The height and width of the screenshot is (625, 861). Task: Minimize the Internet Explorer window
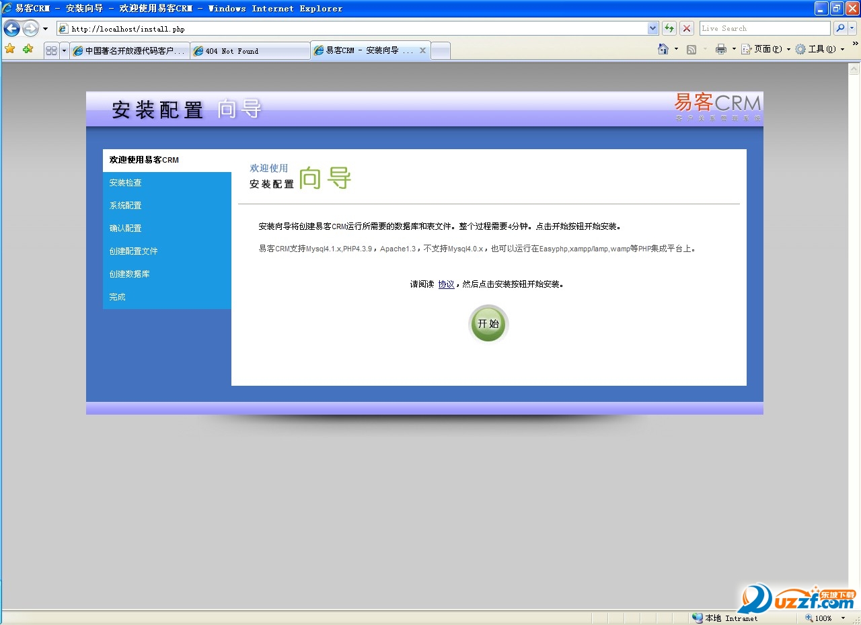pyautogui.click(x=821, y=8)
